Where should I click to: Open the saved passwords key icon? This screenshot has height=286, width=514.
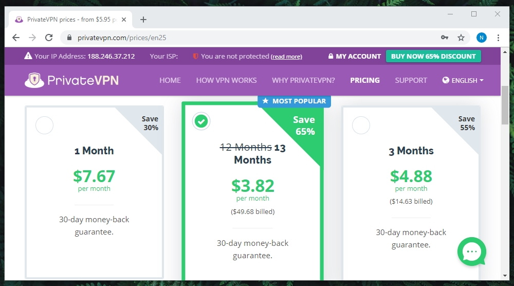(x=445, y=38)
